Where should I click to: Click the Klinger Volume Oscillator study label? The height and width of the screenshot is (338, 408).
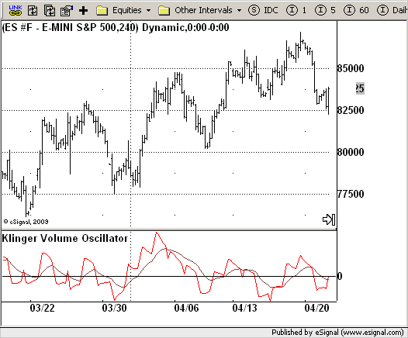click(x=65, y=239)
